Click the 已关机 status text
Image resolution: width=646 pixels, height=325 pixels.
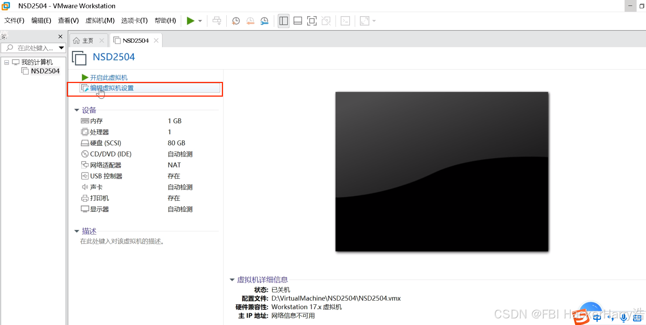(x=281, y=290)
